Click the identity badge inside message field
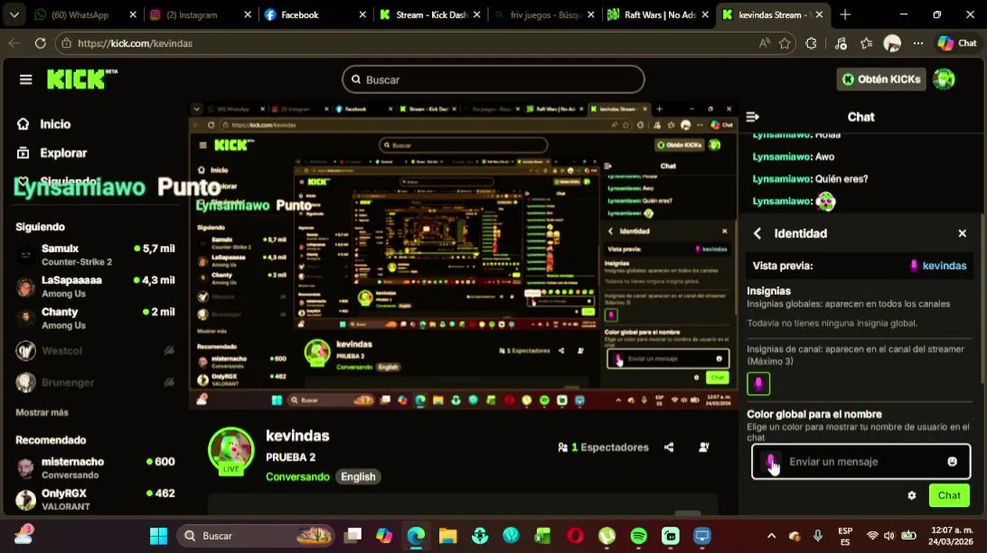Viewport: 987px width, 553px height. click(x=770, y=462)
